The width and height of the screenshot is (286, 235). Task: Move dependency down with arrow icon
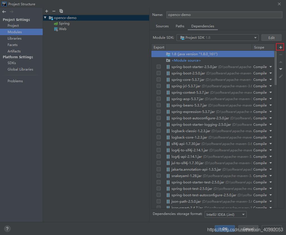pos(281,69)
